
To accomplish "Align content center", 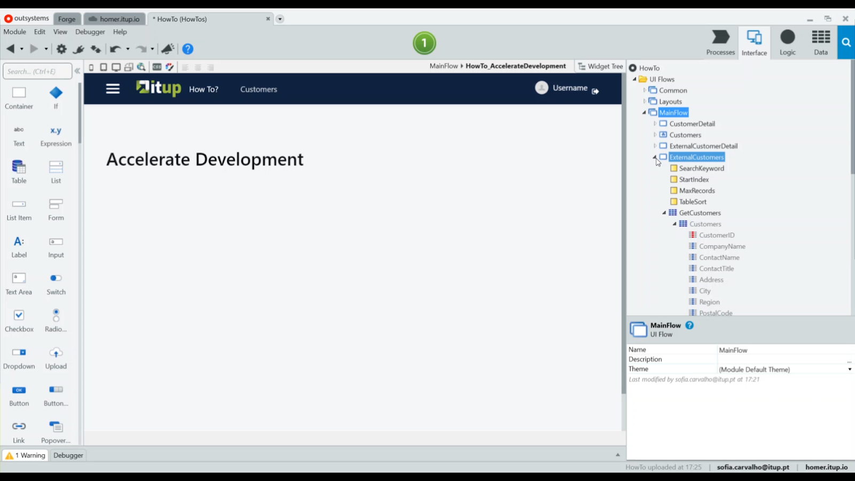I will tap(198, 67).
